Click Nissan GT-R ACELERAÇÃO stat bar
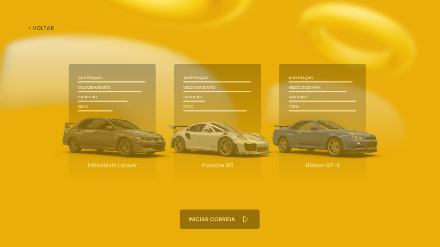 320,82
